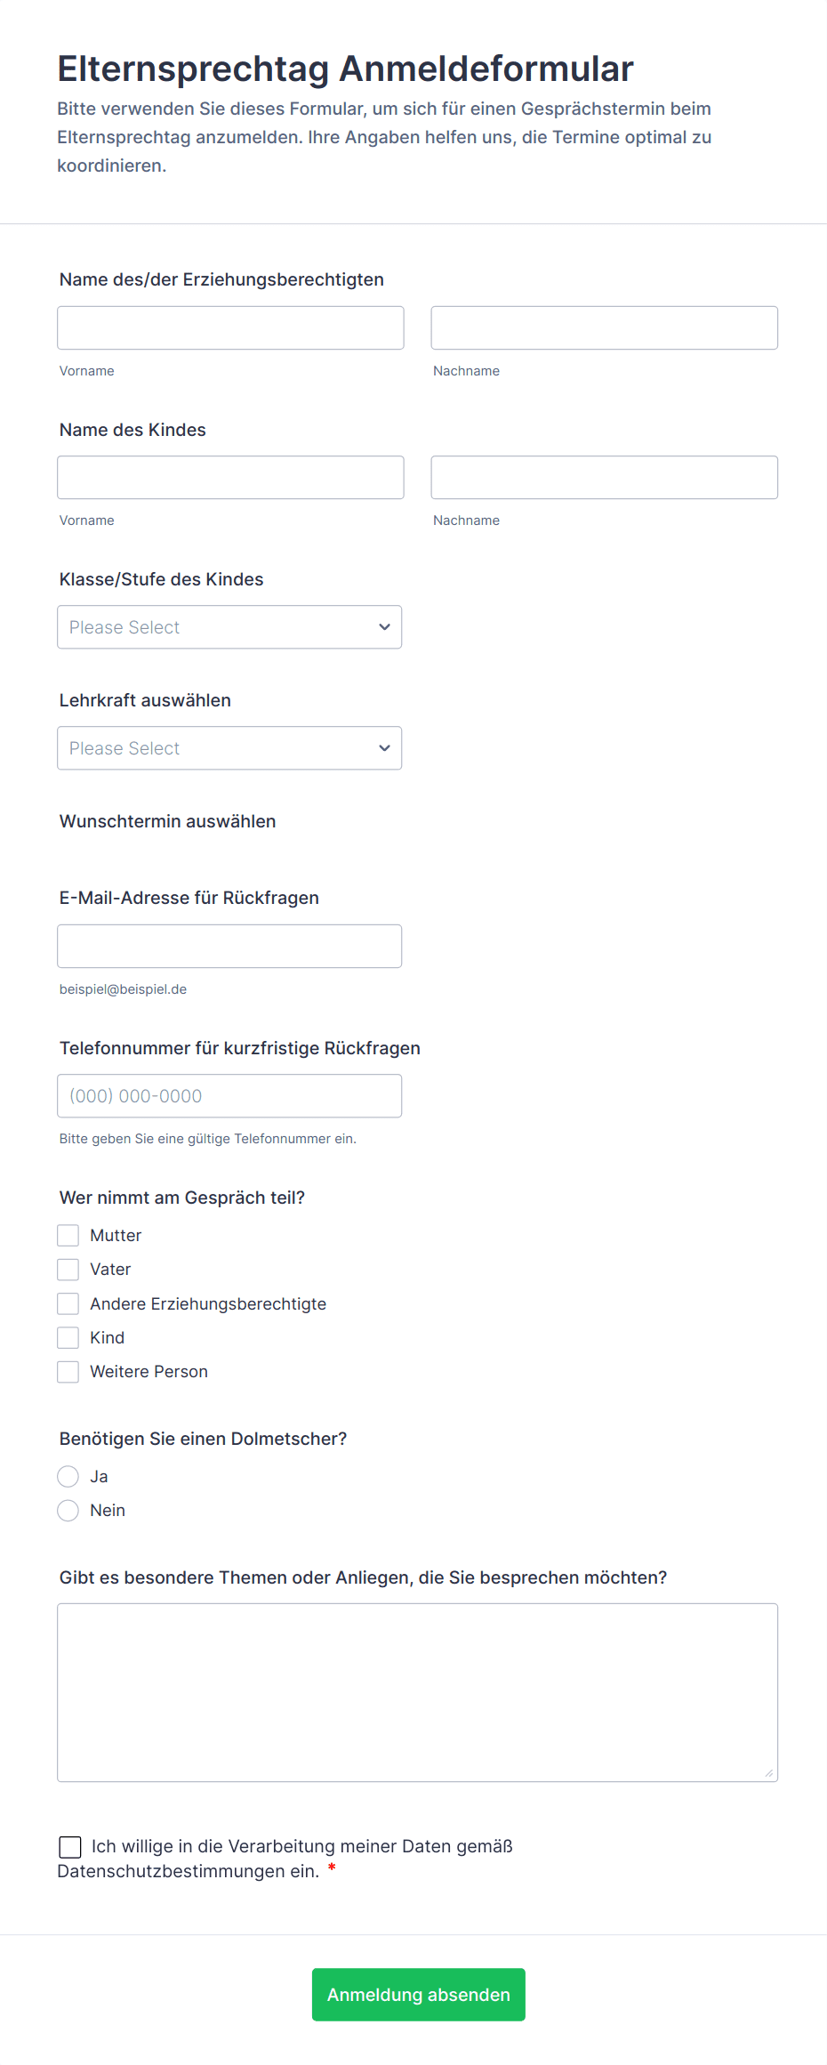The height and width of the screenshot is (2065, 827).
Task: Click the child's Vorname field
Action: click(230, 477)
